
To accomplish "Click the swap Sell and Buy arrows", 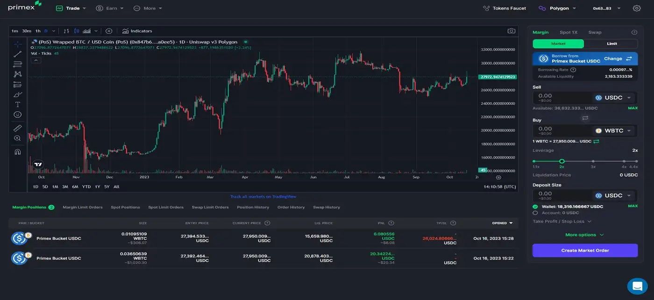I will point(585,118).
